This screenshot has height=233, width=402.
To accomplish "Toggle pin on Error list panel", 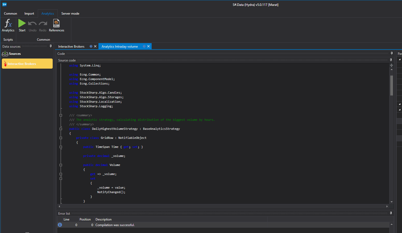I will pyautogui.click(x=391, y=213).
